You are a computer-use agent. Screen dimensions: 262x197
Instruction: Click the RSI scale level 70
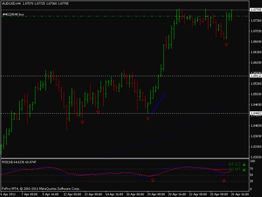pos(252,169)
